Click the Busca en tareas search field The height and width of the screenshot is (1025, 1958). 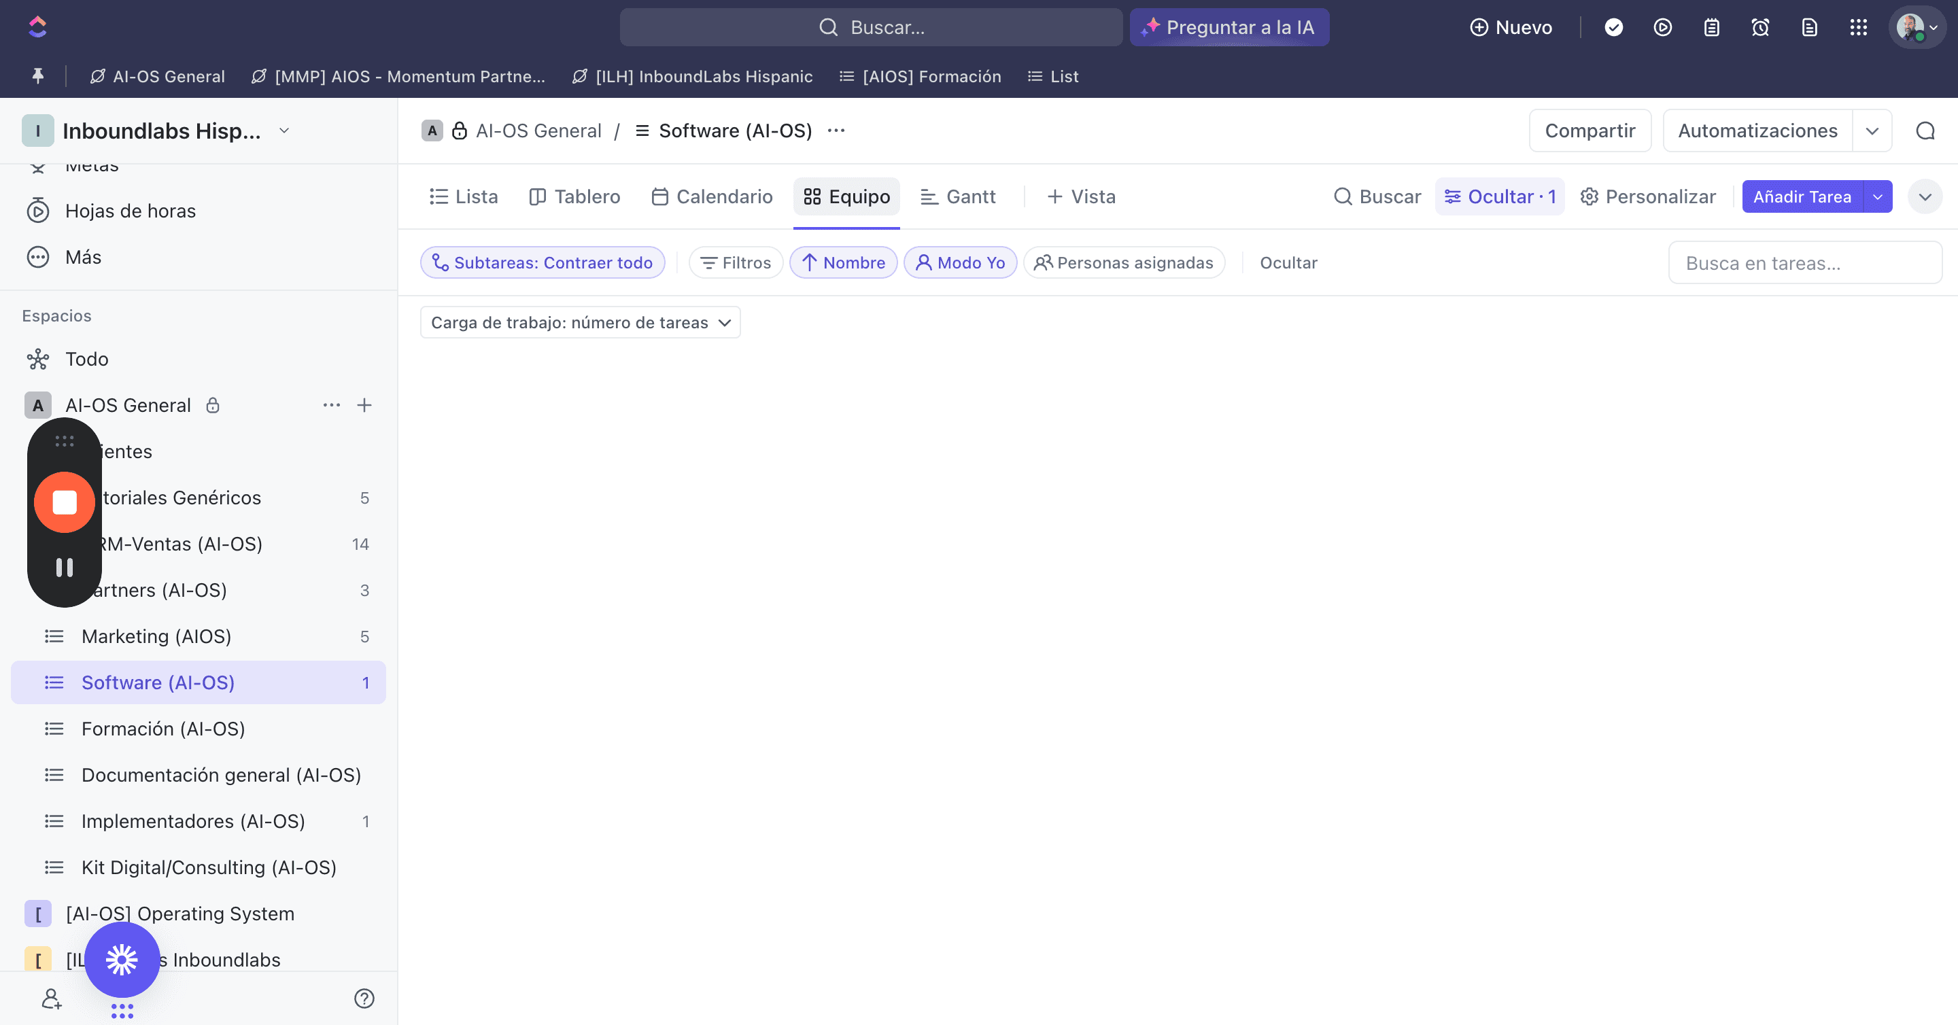pyautogui.click(x=1805, y=263)
